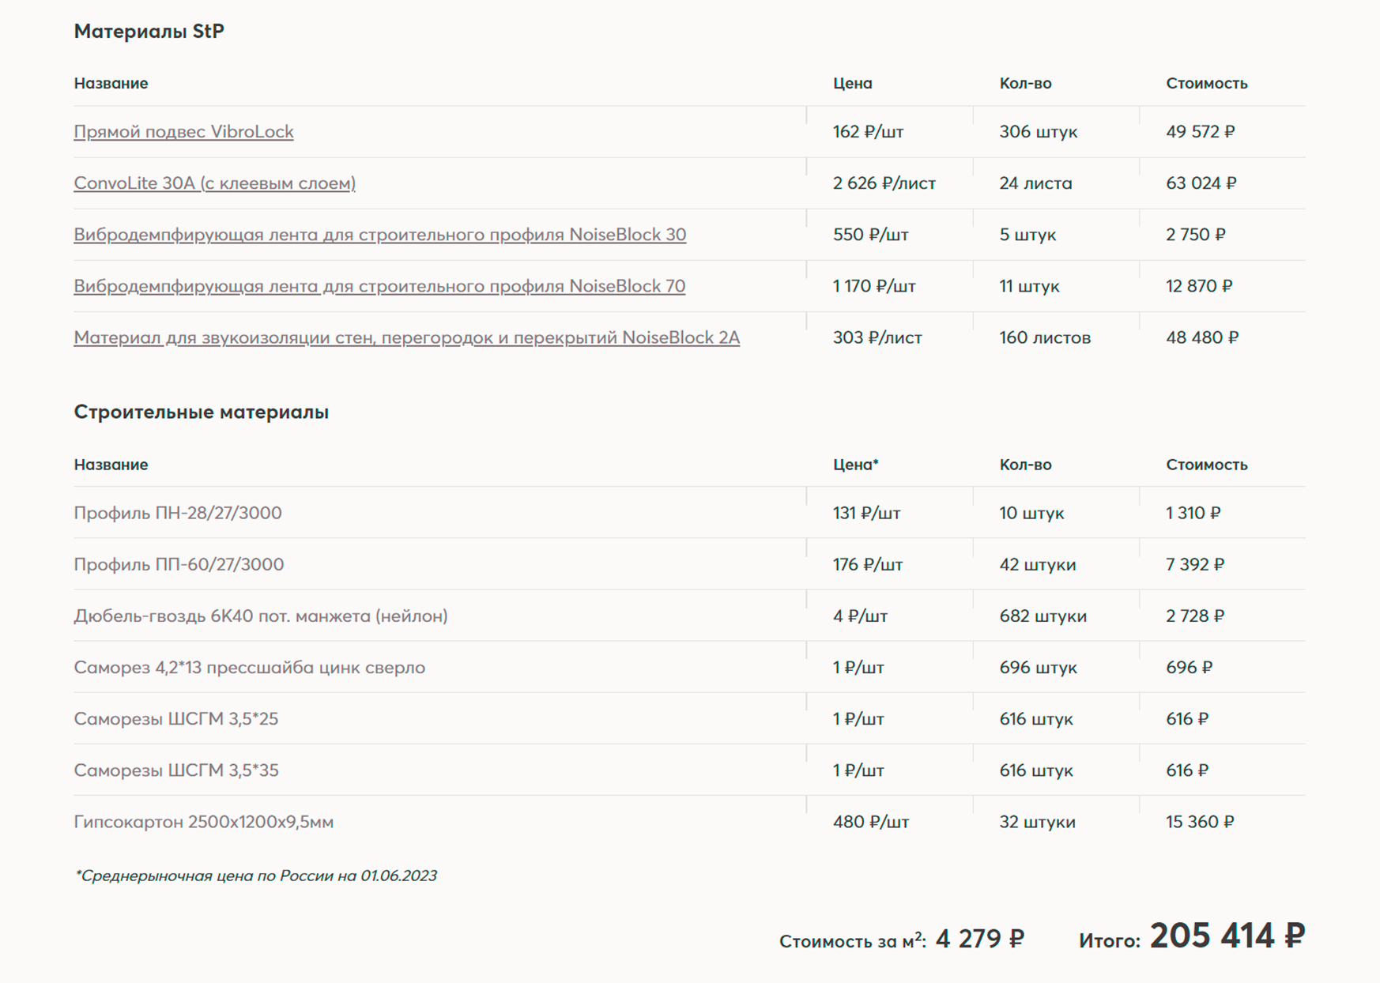
Task: Click cost value 696 ₽
Action: 1189,668
